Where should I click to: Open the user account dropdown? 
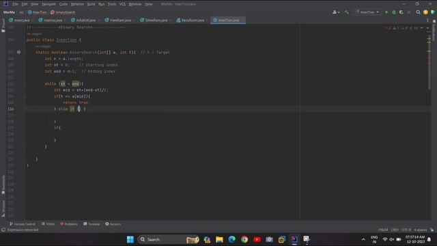point(336,12)
